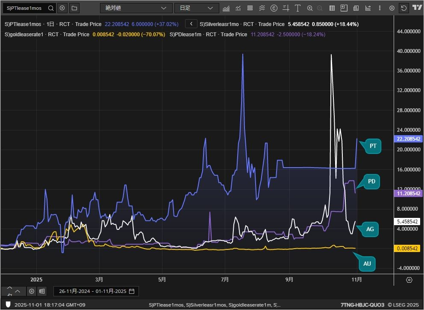Image resolution: width=424 pixels, height=310 pixels.
Task: Click the AU callout label
Action: click(x=367, y=264)
